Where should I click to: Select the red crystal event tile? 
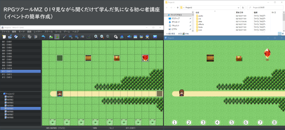coord(145,58)
